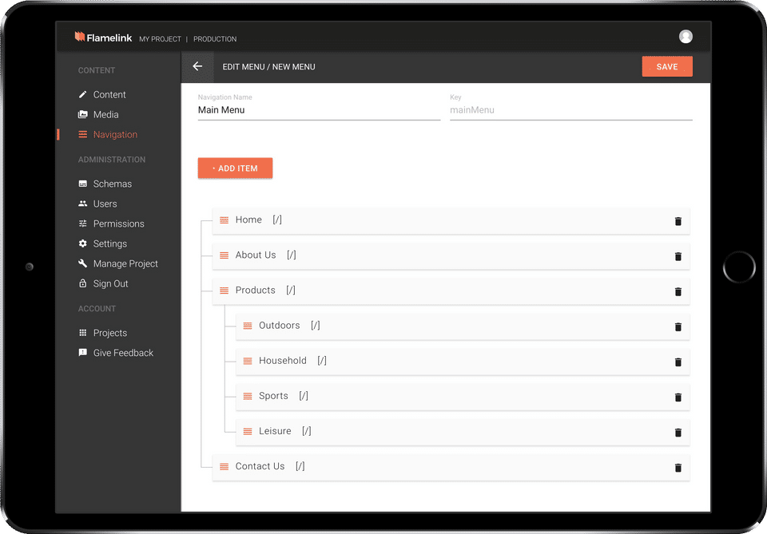
Task: Select Navigation in the sidebar
Action: point(115,134)
